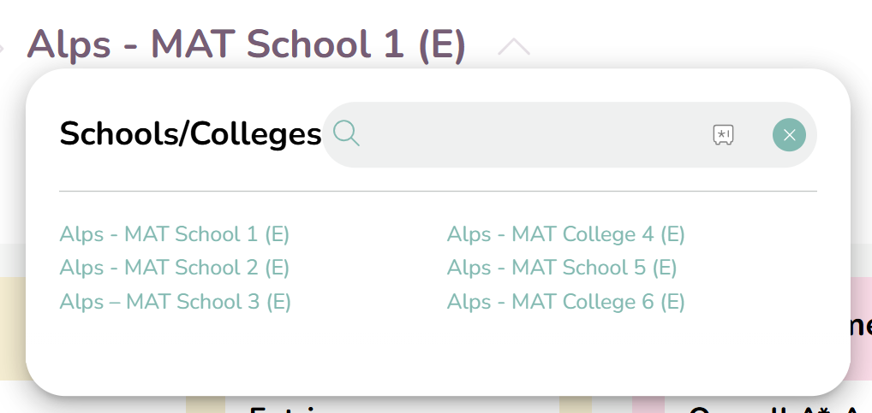Screen dimensions: 872x413
Task: Select Alps - MAT School 2 (E)
Action: pyautogui.click(x=175, y=268)
